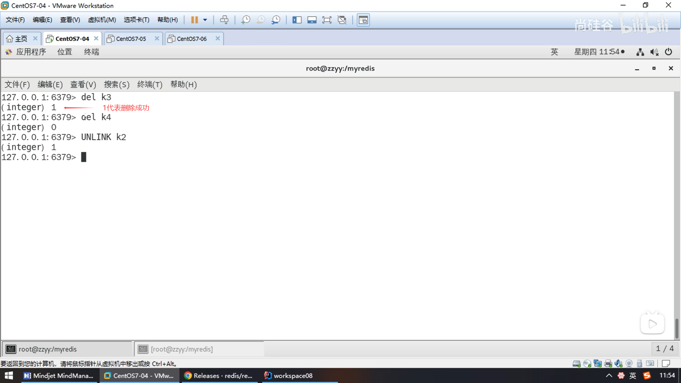The width and height of the screenshot is (681, 383).
Task: Take a snapshot of the VM
Action: tap(245, 20)
